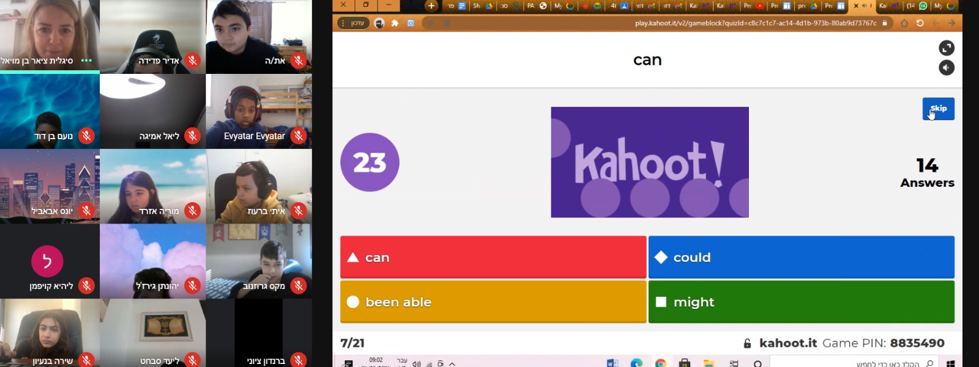979x367 pixels.
Task: Open the browser Extensions puzzle icon
Action: click(395, 23)
